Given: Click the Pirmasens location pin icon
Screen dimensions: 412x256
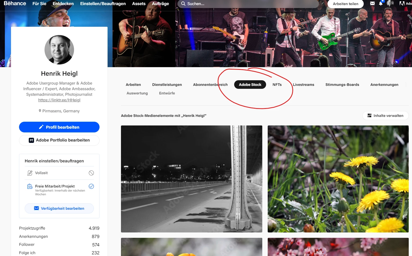Looking at the screenshot, I should (40, 111).
